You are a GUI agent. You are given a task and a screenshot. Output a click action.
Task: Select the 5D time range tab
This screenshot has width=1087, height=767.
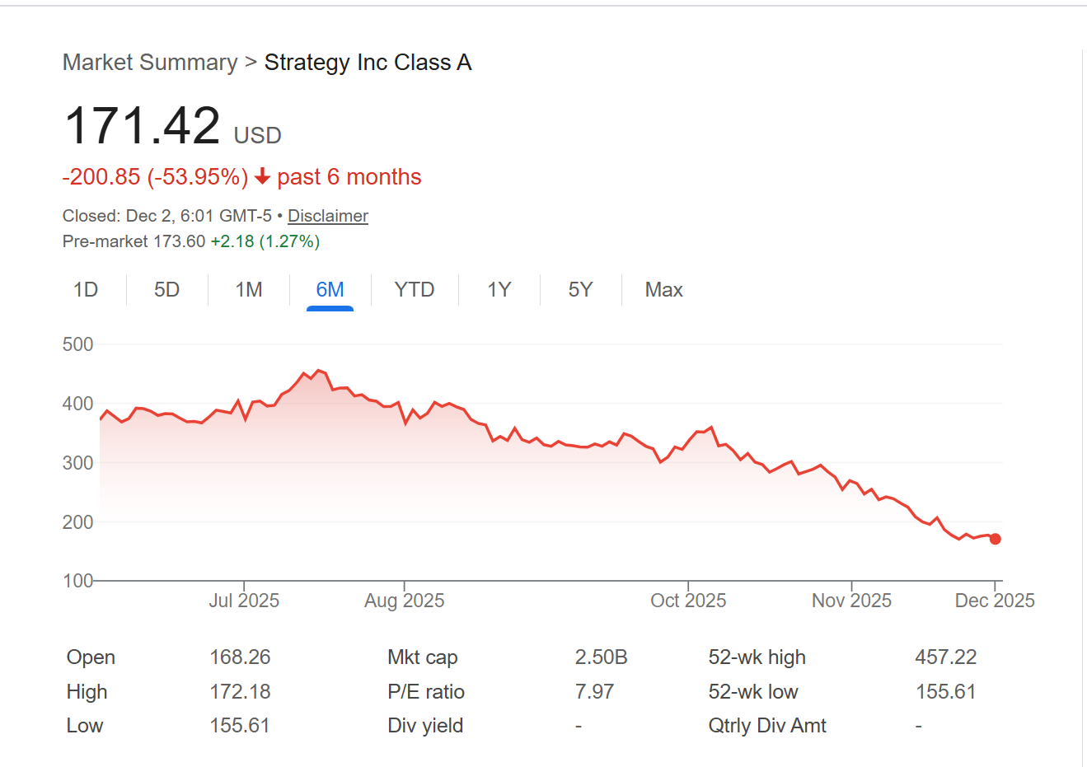[166, 290]
